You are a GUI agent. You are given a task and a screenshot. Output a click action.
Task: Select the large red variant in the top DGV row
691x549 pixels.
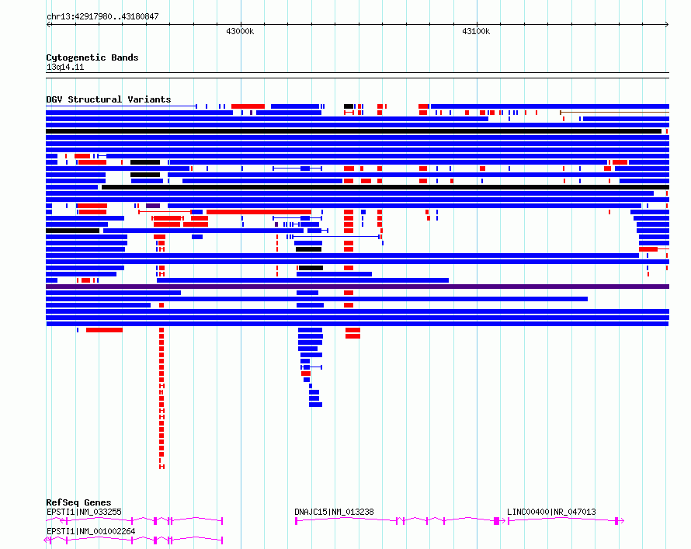click(x=248, y=106)
